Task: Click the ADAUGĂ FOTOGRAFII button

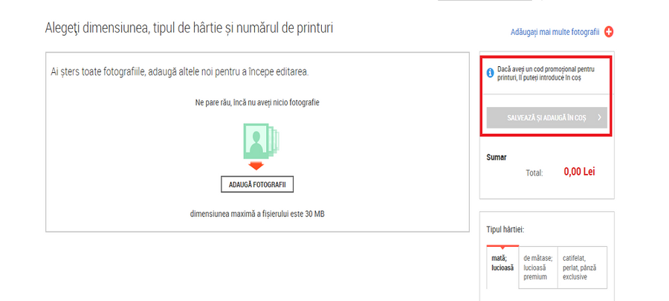Action: pos(257,184)
